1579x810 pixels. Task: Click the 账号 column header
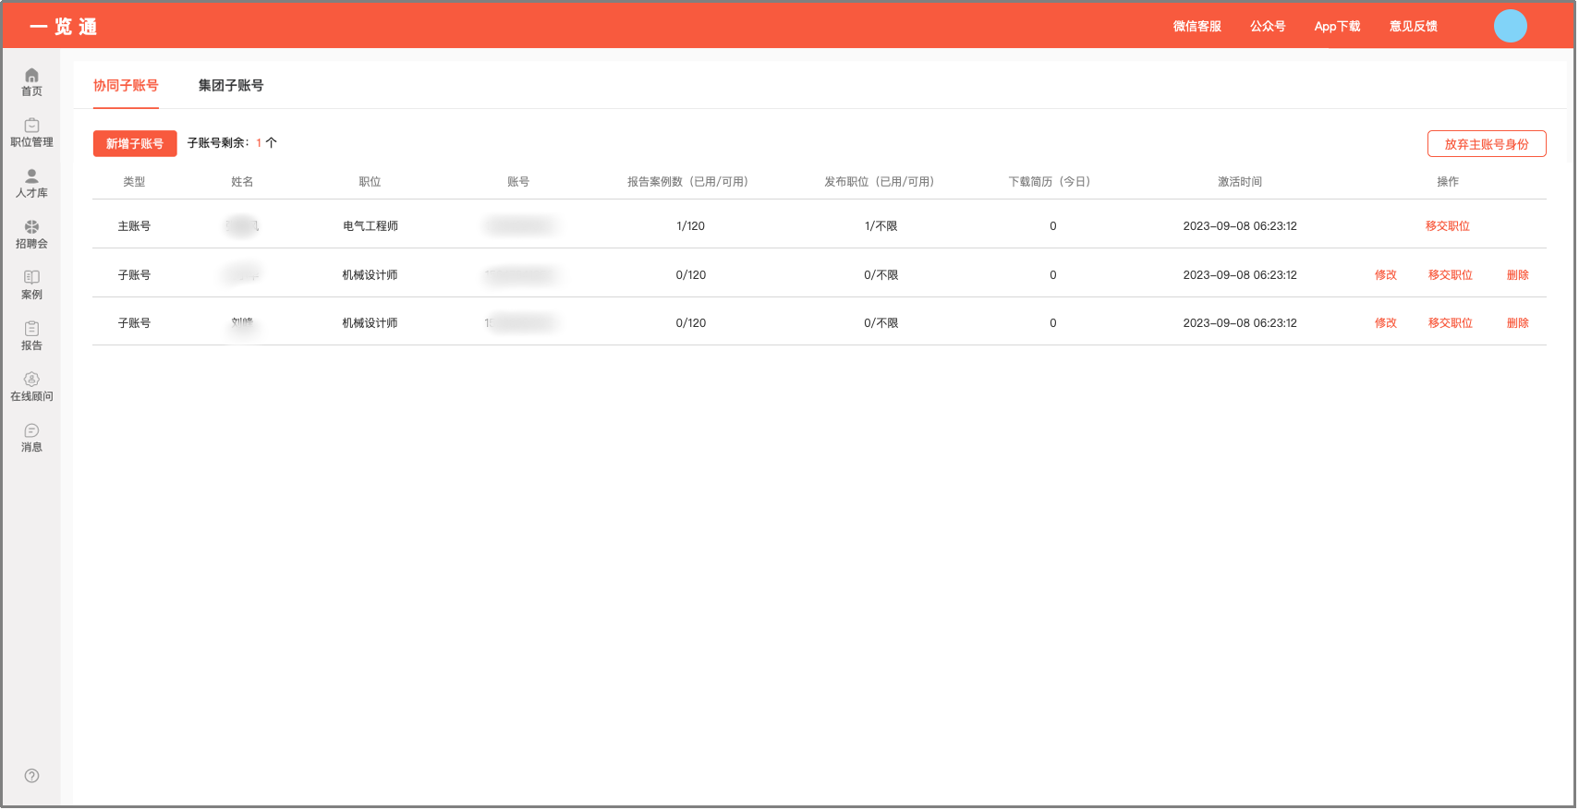click(518, 182)
